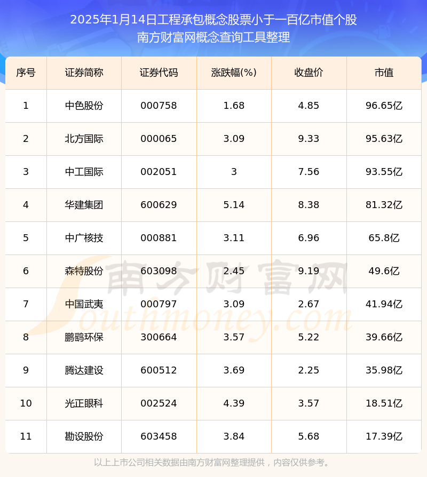Viewport: 427px width, 477px height.
Task: Select stock name 鹏鹞环保
Action: click(84, 337)
